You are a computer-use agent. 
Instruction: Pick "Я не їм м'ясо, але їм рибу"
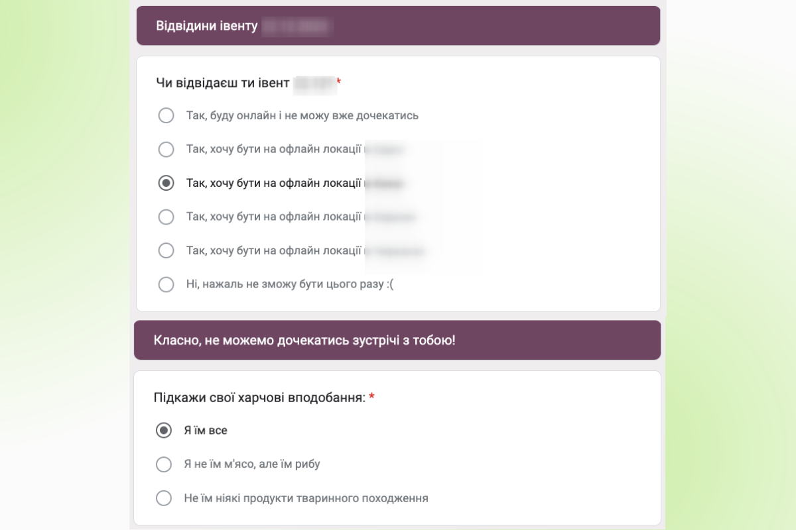tap(164, 464)
